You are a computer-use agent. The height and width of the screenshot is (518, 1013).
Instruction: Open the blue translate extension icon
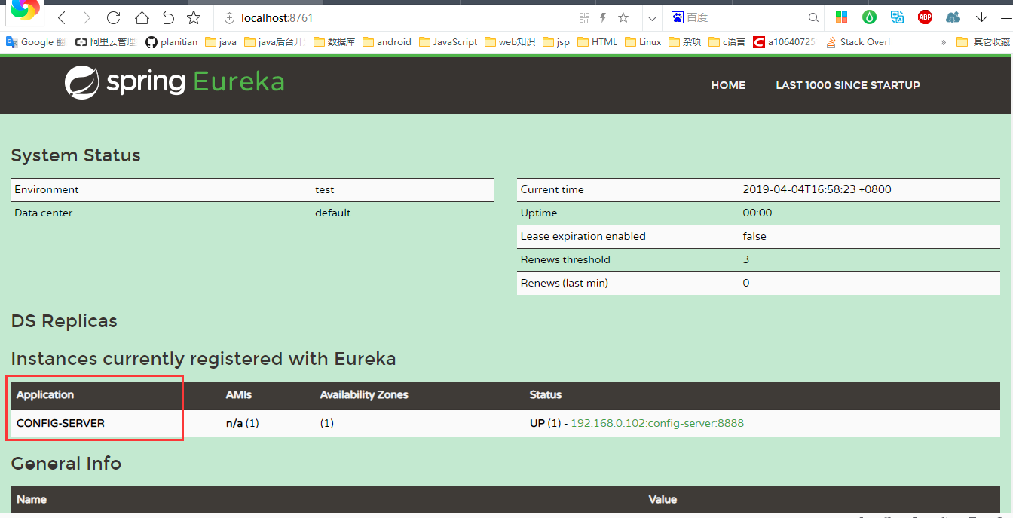pyautogui.click(x=897, y=17)
